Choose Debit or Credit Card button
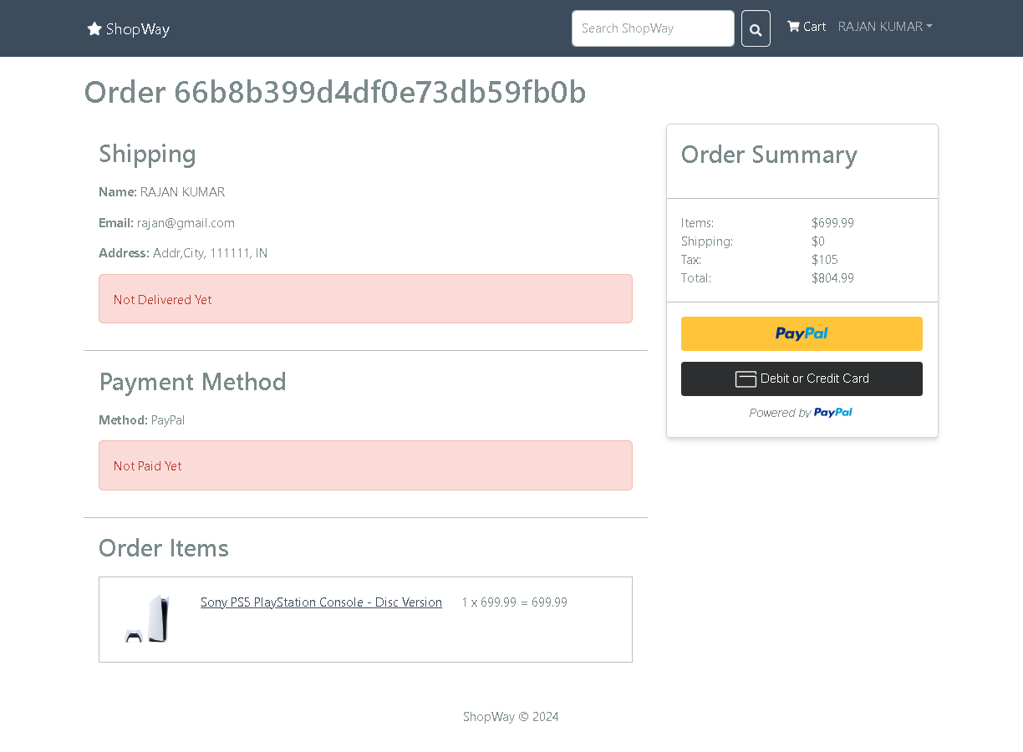 point(802,379)
